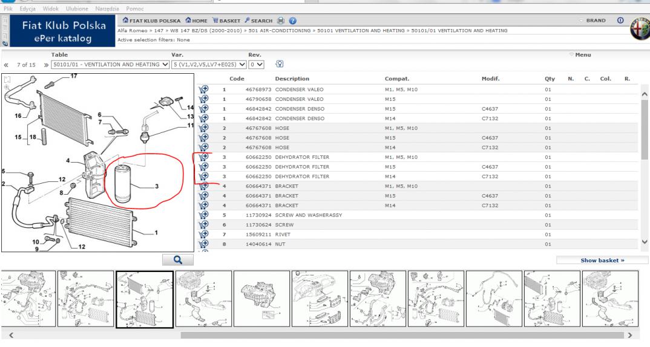650x347 pixels.
Task: Select the first thumbnail in the bottom strip
Action: (x=27, y=298)
